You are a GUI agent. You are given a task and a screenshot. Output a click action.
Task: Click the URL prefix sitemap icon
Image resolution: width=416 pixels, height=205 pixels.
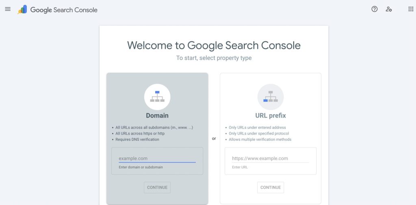click(271, 97)
